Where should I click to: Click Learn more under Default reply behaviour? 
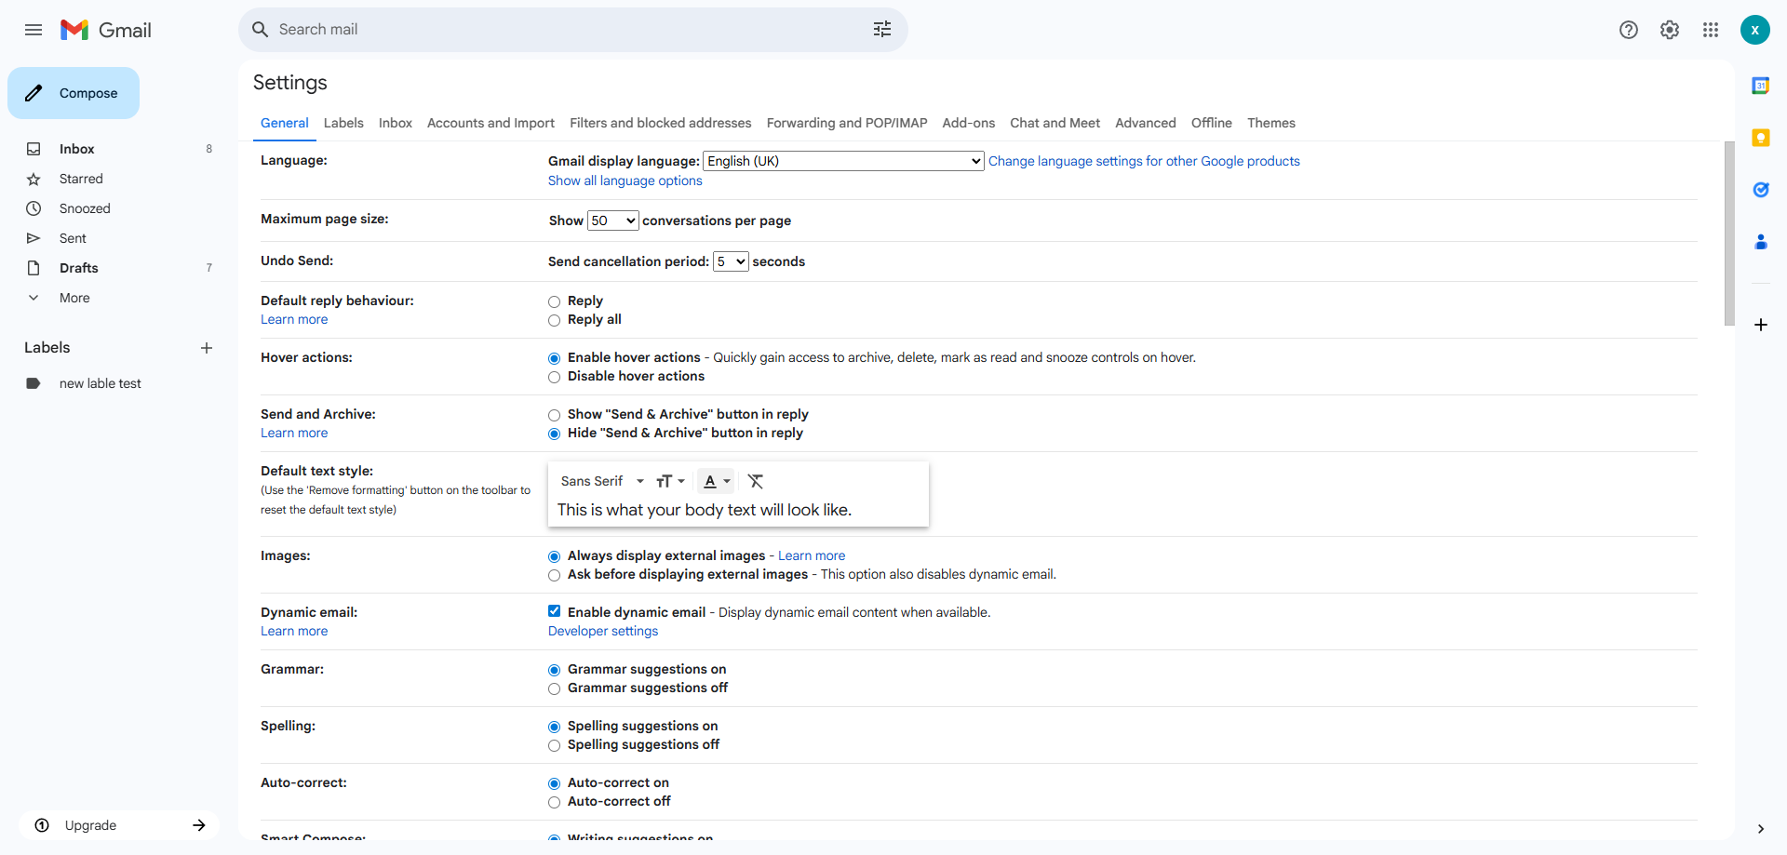tap(294, 319)
